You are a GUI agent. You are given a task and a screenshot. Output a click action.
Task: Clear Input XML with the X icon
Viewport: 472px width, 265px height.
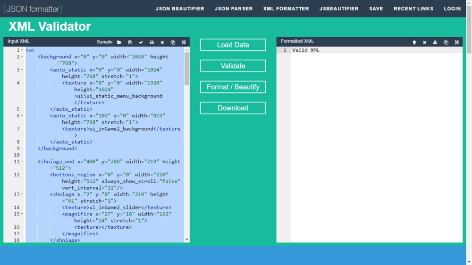(162, 42)
